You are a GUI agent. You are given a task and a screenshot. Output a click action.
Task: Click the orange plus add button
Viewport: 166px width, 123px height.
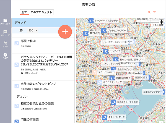[65, 32]
